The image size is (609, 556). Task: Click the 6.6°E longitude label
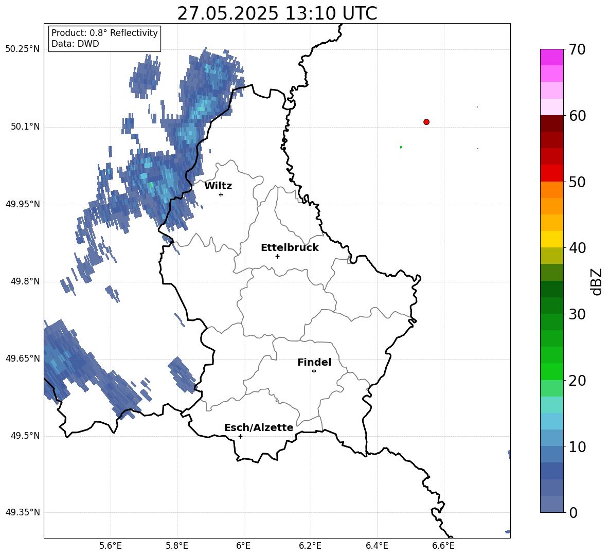(x=443, y=546)
